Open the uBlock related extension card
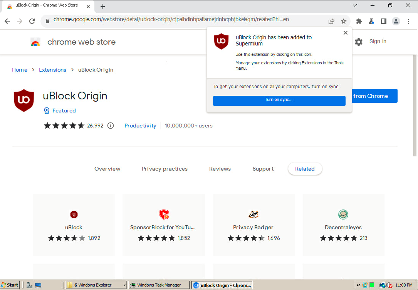This screenshot has width=418, height=290. (x=74, y=225)
